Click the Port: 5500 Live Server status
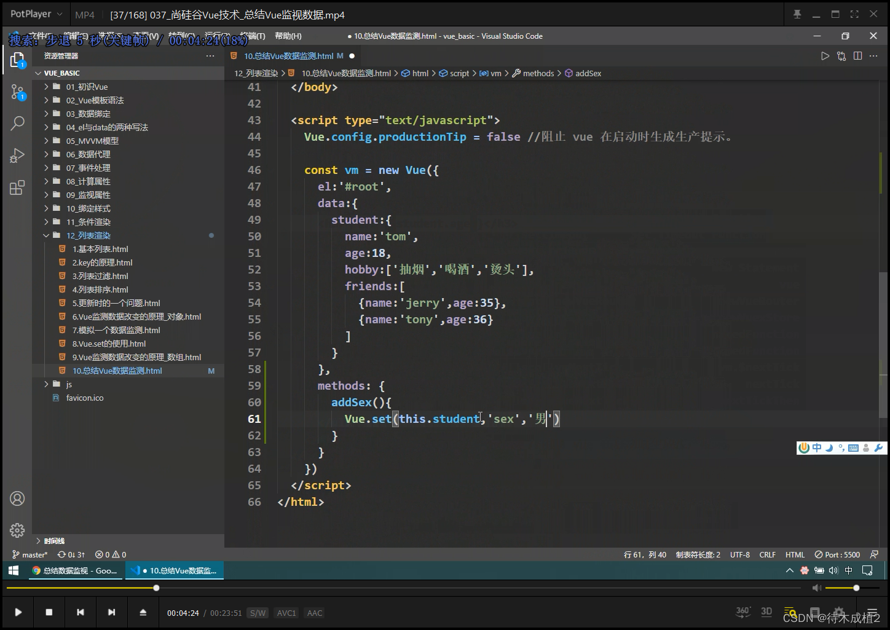890x630 pixels. coord(837,554)
